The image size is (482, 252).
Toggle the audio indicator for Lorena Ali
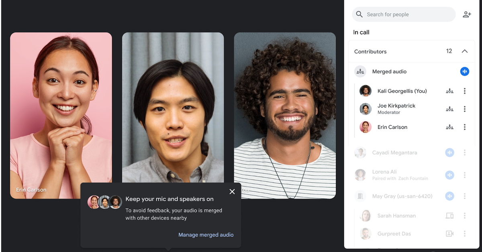coord(449,175)
